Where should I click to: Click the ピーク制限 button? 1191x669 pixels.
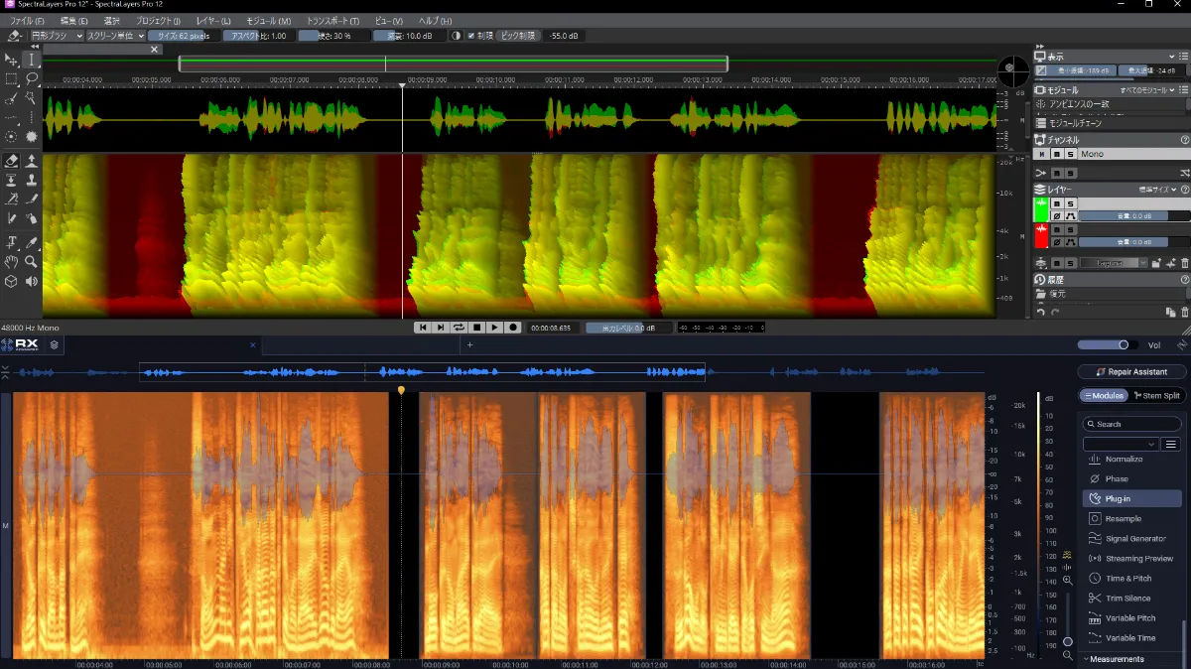tap(518, 36)
